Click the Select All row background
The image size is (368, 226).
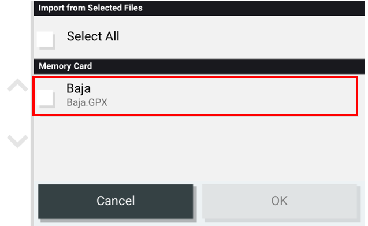(199, 37)
